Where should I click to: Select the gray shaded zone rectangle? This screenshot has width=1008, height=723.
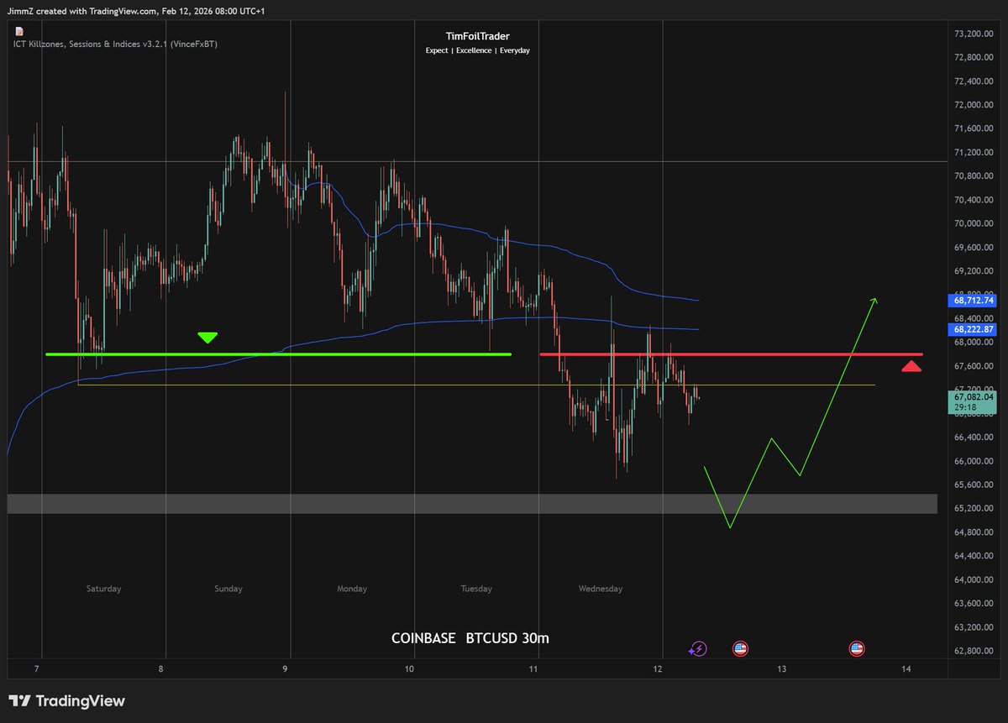tap(336, 503)
